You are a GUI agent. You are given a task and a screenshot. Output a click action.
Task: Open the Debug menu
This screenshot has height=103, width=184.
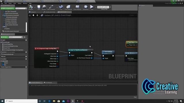click(x=20, y=3)
